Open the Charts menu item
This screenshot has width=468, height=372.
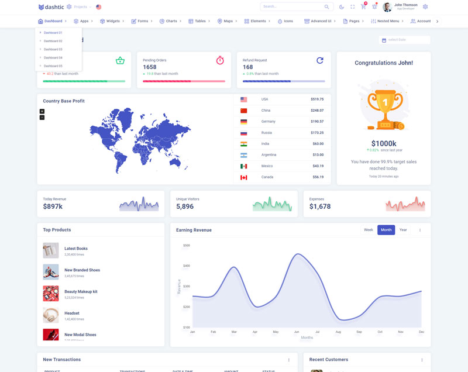tap(170, 21)
